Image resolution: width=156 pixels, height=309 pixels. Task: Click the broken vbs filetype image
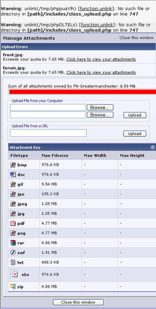coord(15,274)
